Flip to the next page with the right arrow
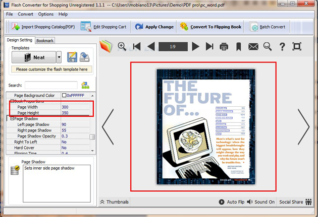 [303, 127]
